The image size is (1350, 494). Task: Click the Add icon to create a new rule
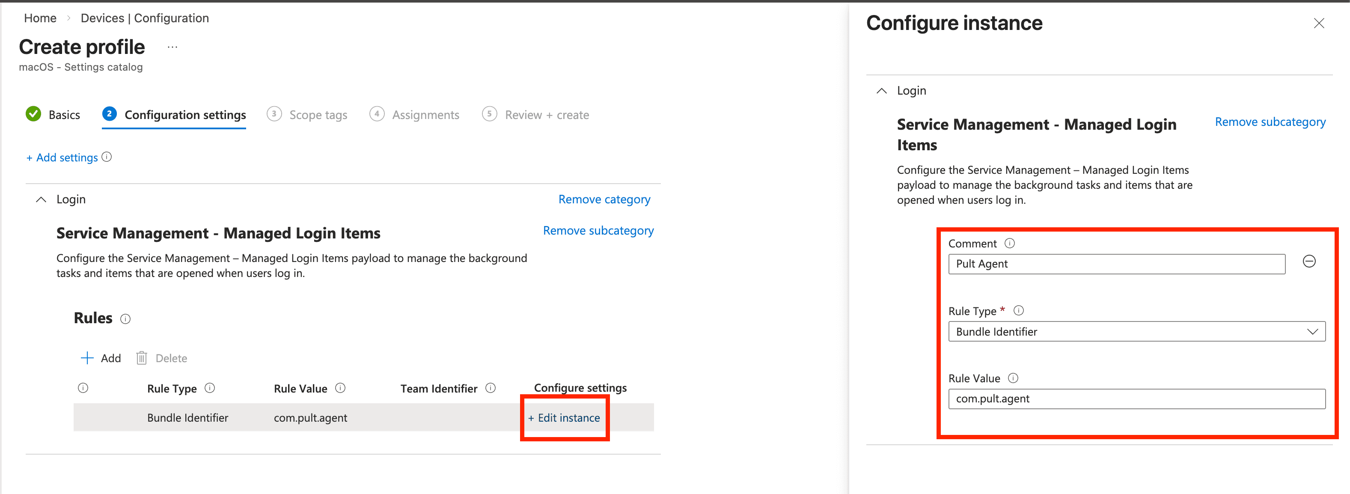tap(87, 358)
